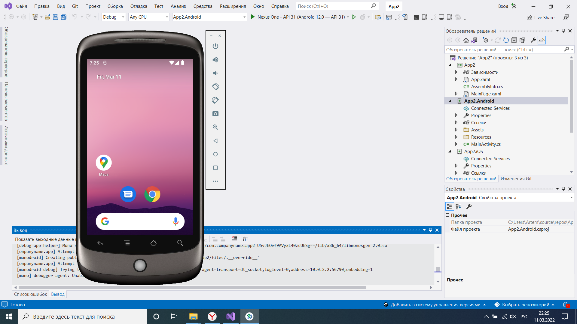Start debugging with the green play icon
577x324 pixels.
pyautogui.click(x=253, y=17)
